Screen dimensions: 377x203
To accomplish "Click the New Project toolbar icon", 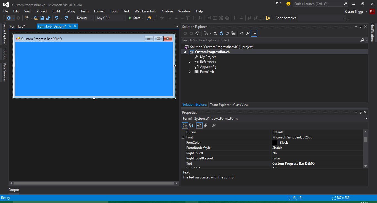I will pos(26,18).
